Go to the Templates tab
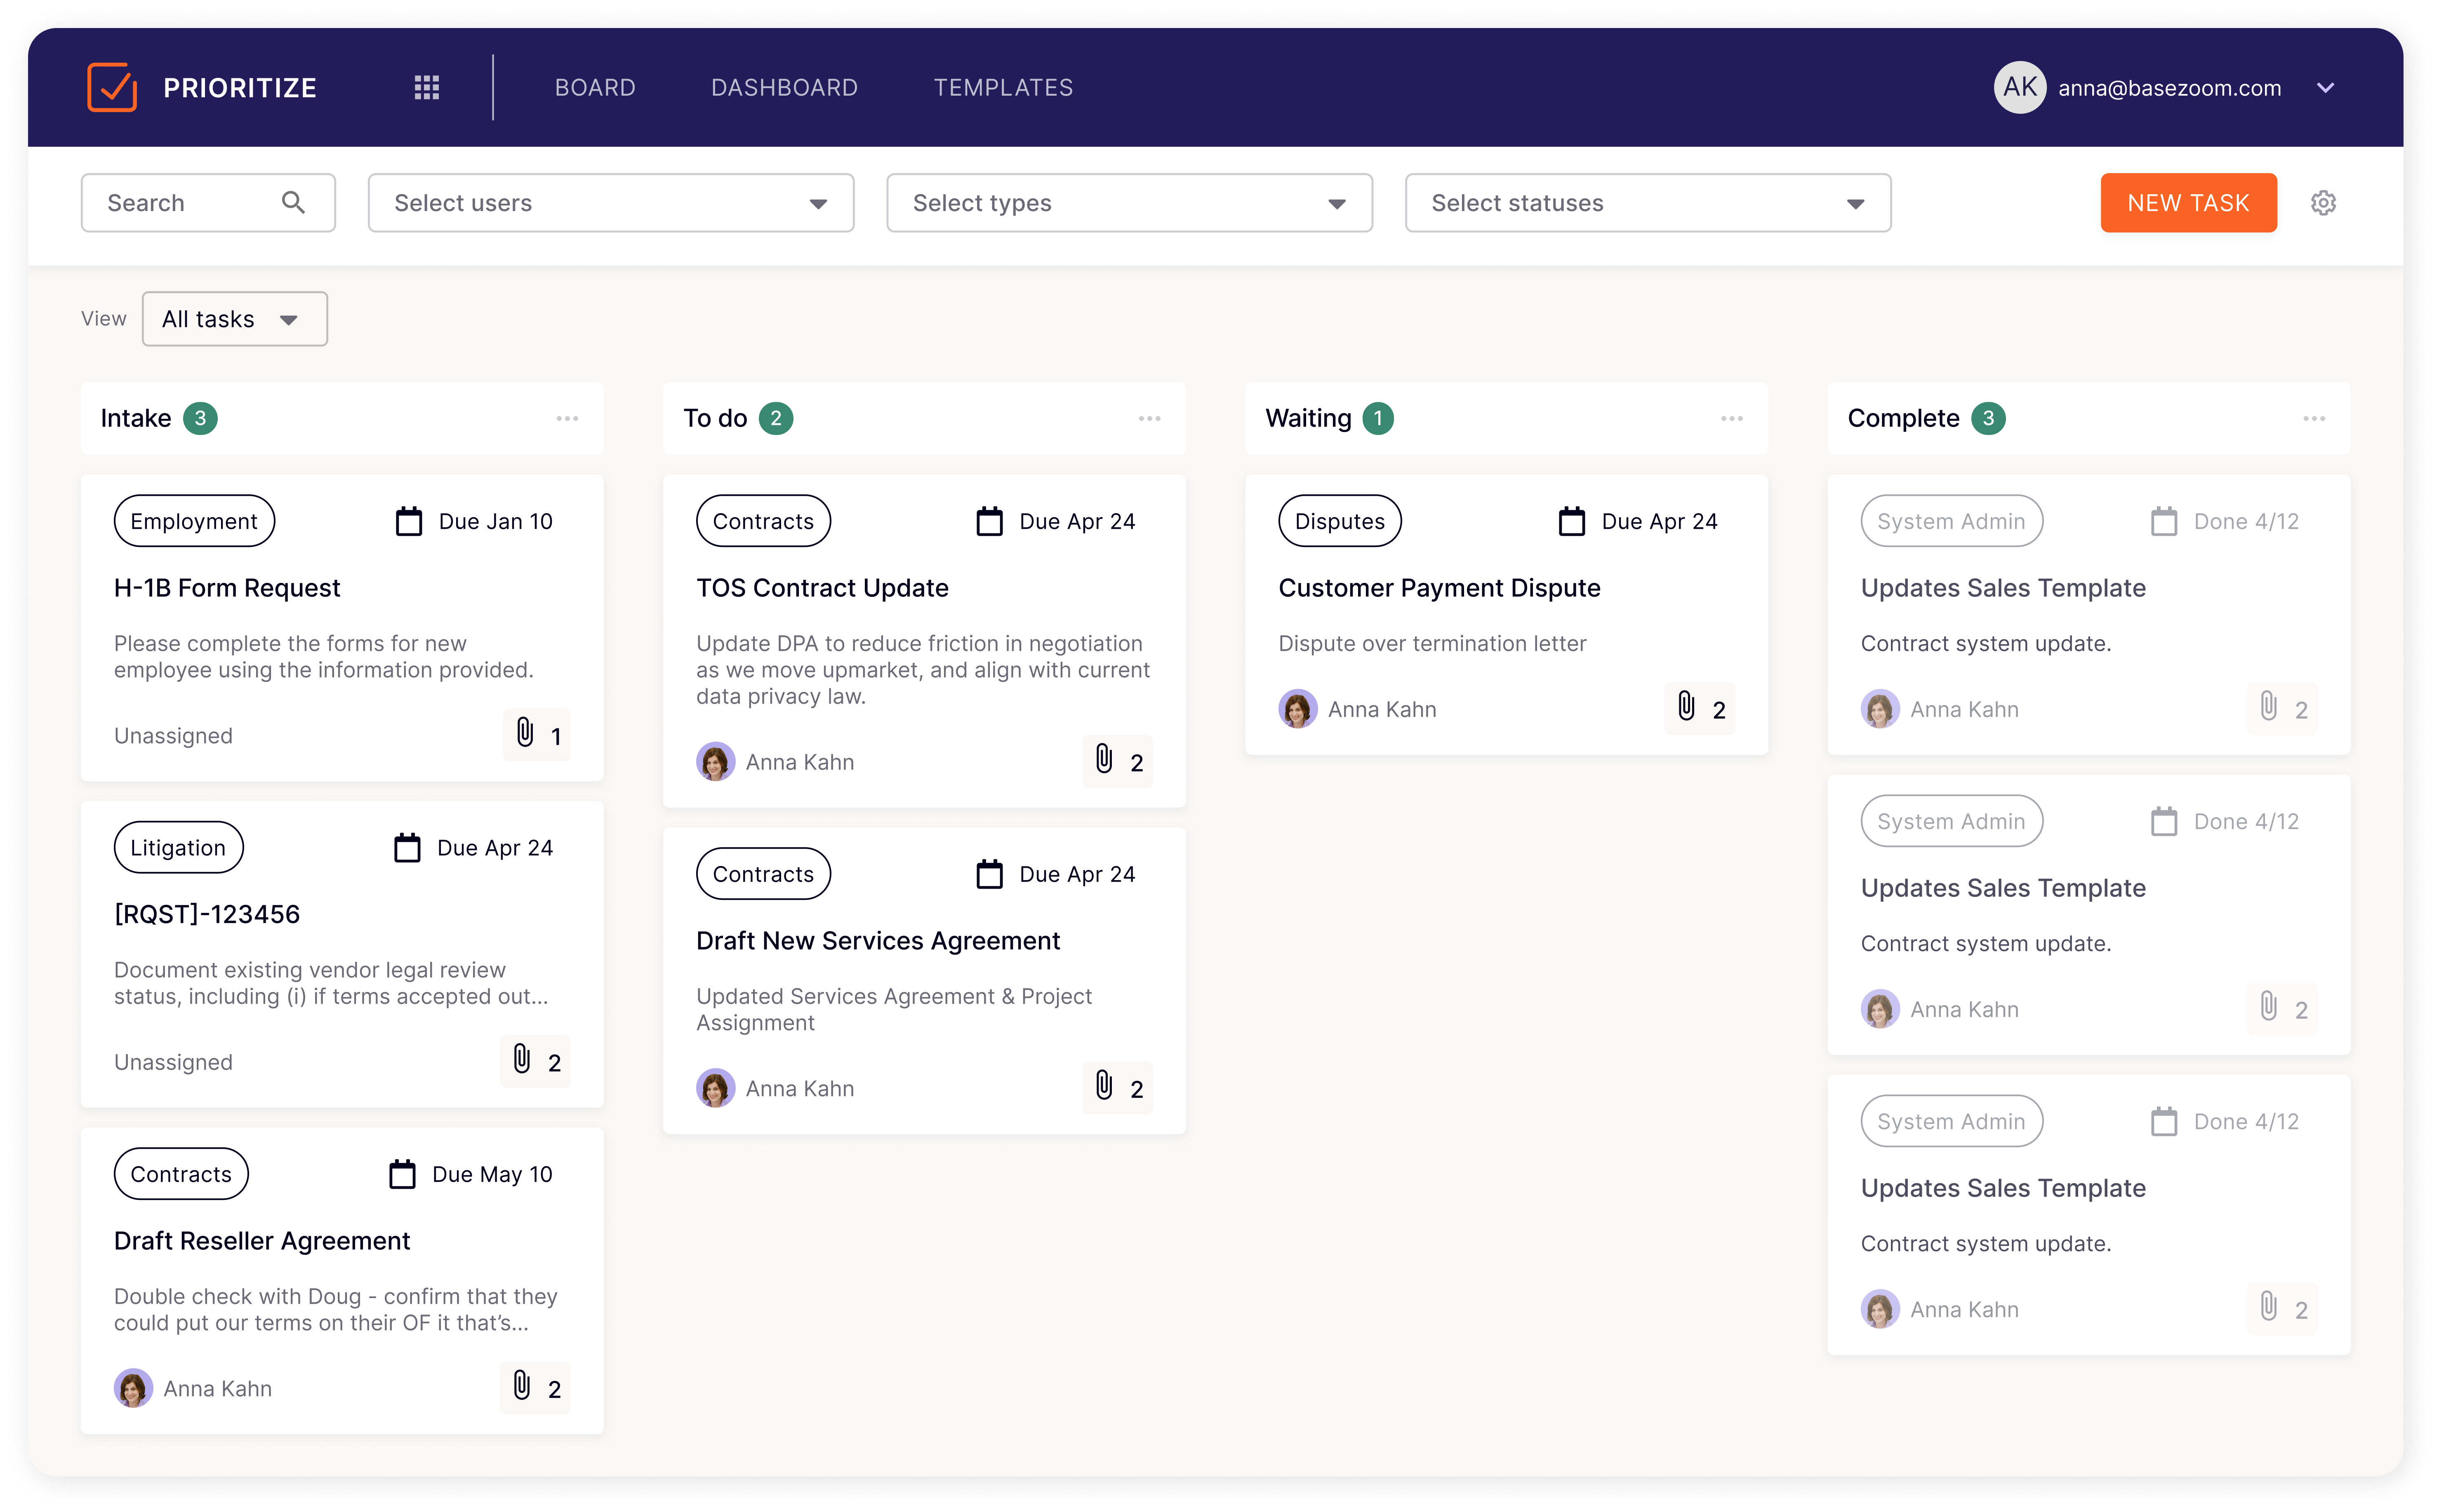Image resolution: width=2439 pixels, height=1512 pixels. [1003, 87]
